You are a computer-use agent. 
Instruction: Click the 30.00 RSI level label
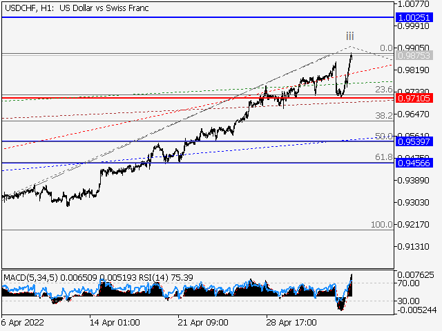[x=408, y=301]
